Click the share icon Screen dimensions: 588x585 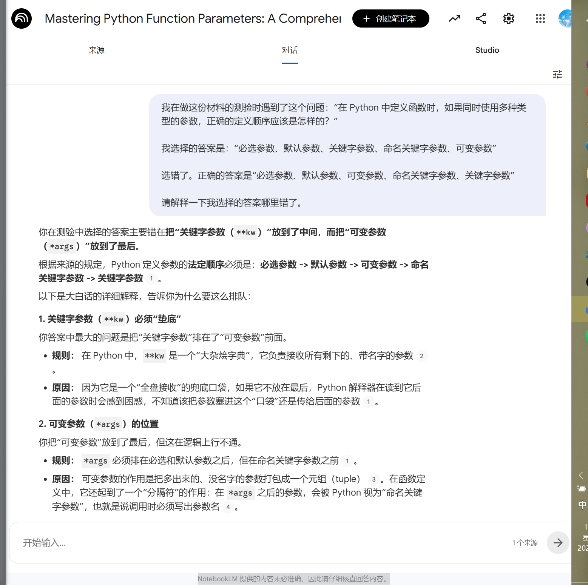[x=481, y=18]
